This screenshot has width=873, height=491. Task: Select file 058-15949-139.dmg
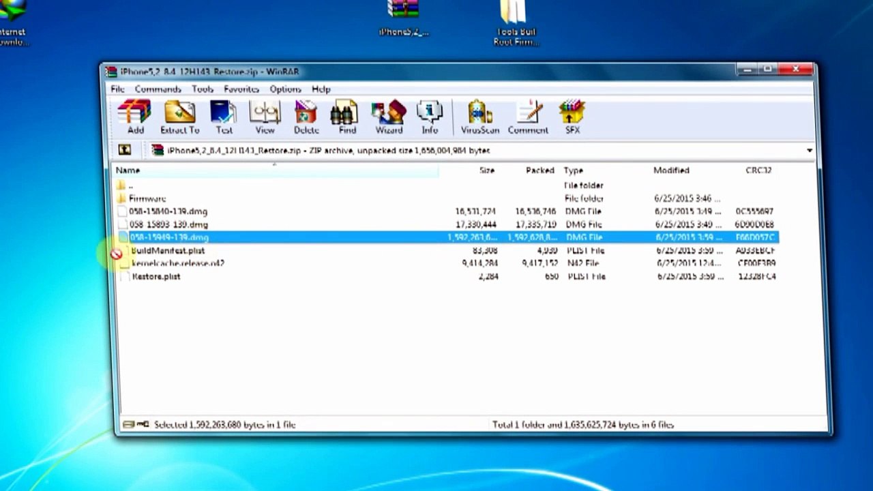169,237
